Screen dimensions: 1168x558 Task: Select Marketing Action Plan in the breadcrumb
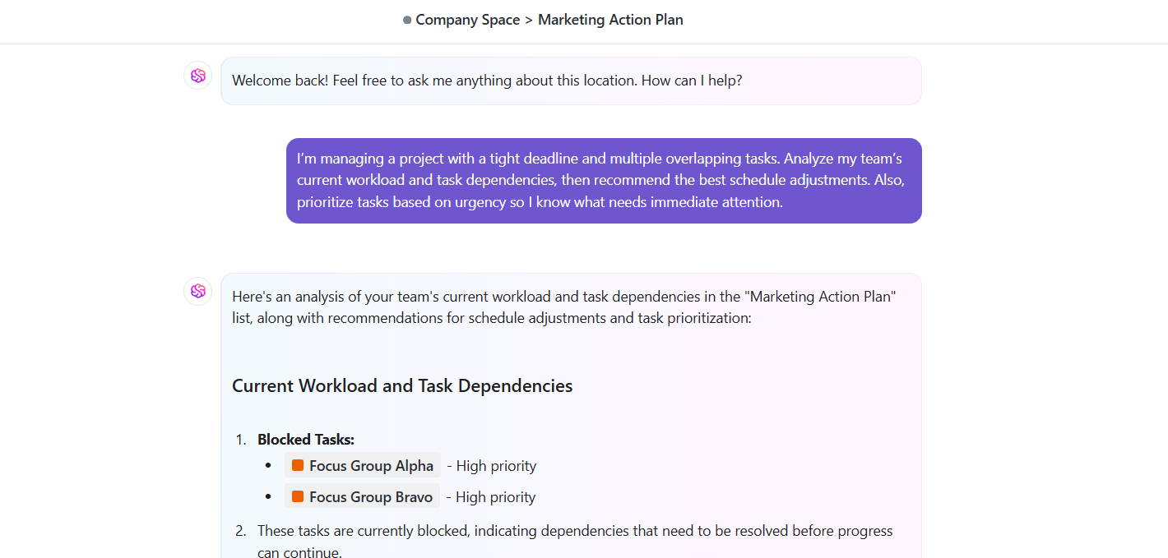click(x=610, y=19)
